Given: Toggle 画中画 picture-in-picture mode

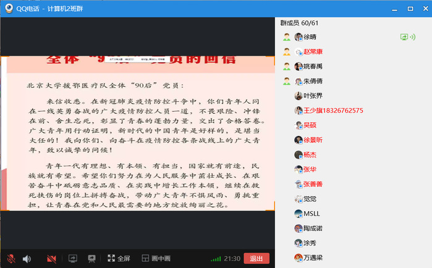Looking at the screenshot, I should click(156, 258).
